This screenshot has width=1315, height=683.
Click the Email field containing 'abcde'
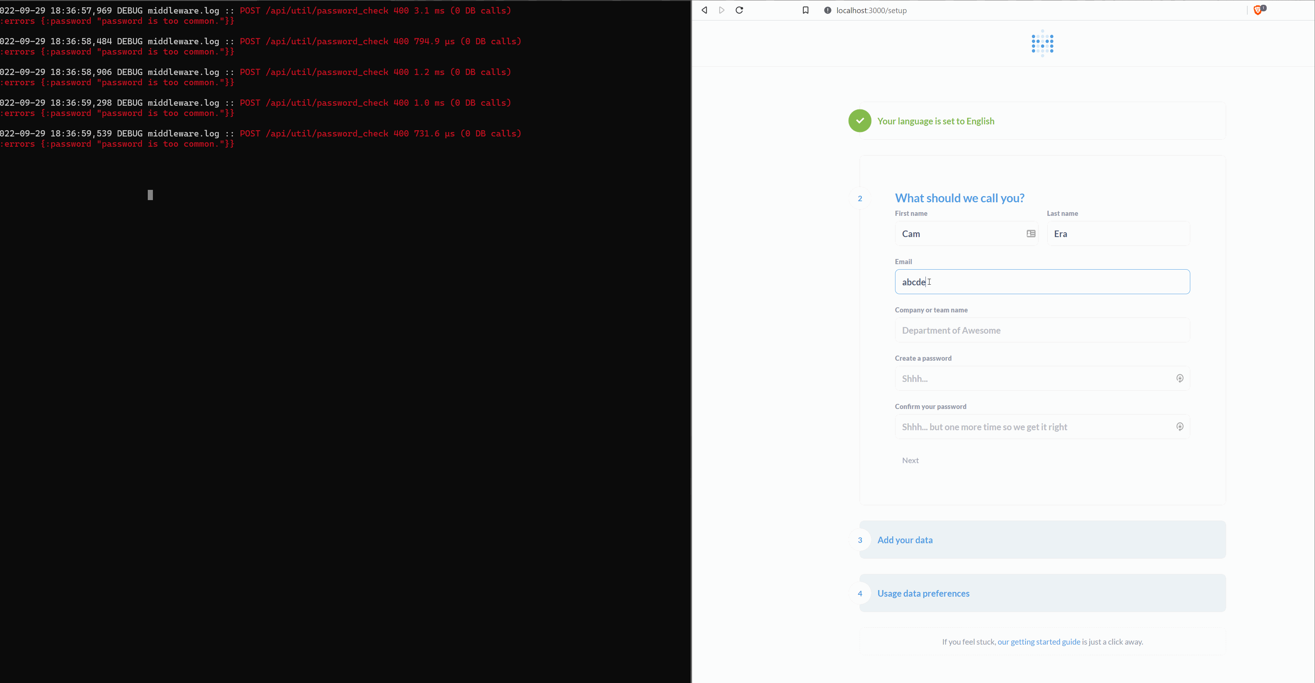click(1042, 281)
